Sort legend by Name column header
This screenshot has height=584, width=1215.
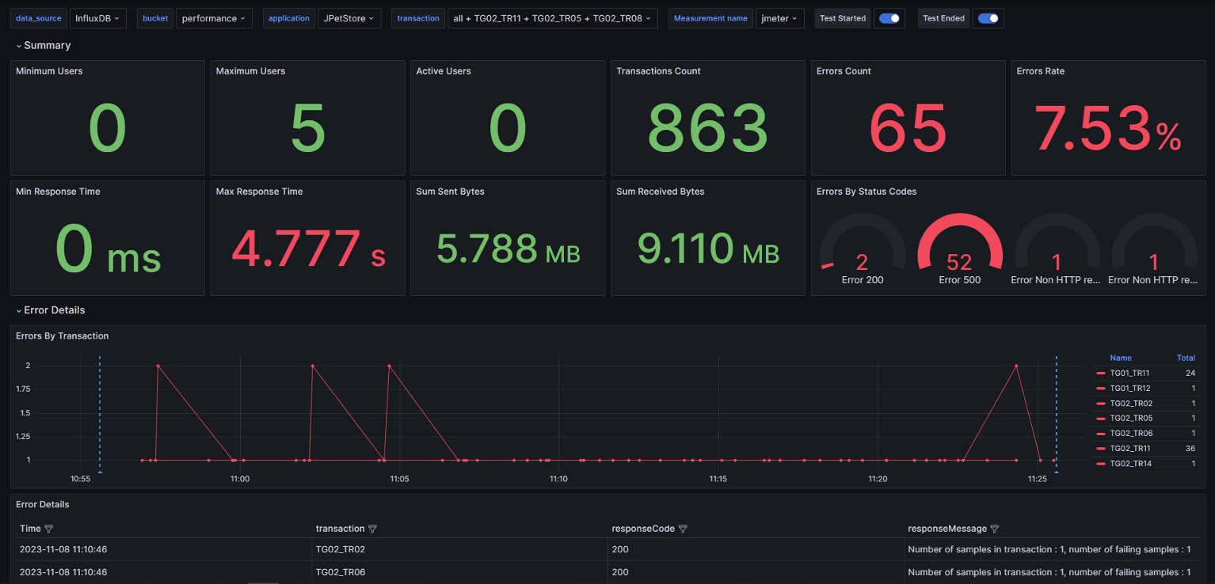(1121, 358)
